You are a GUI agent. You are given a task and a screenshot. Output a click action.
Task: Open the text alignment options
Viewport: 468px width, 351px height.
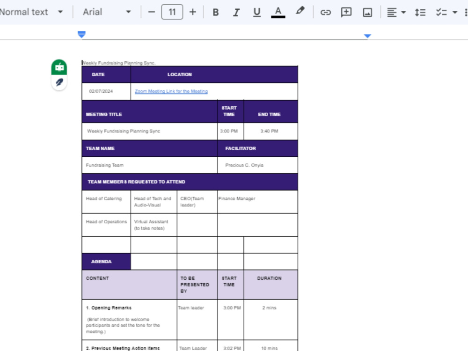[396, 12]
